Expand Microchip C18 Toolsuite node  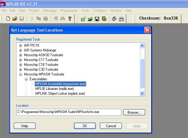pyautogui.click(x=20, y=65)
